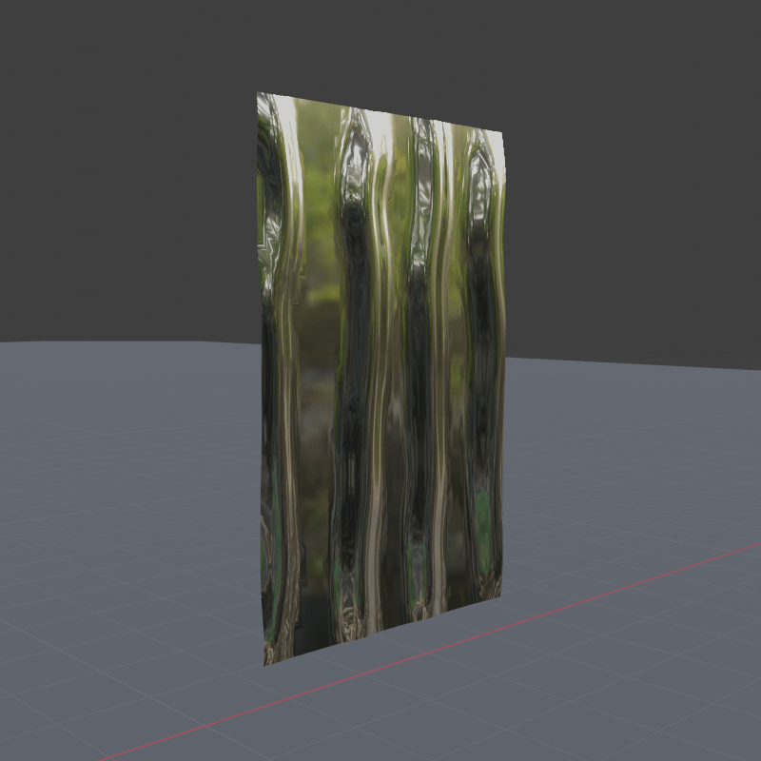Click the bottom-right corner of the panel
This screenshot has width=761, height=761.
(x=498, y=597)
